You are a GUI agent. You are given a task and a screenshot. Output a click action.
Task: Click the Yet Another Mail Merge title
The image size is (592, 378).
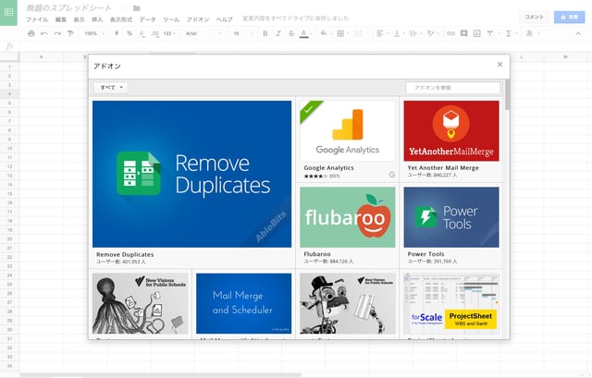pos(443,168)
